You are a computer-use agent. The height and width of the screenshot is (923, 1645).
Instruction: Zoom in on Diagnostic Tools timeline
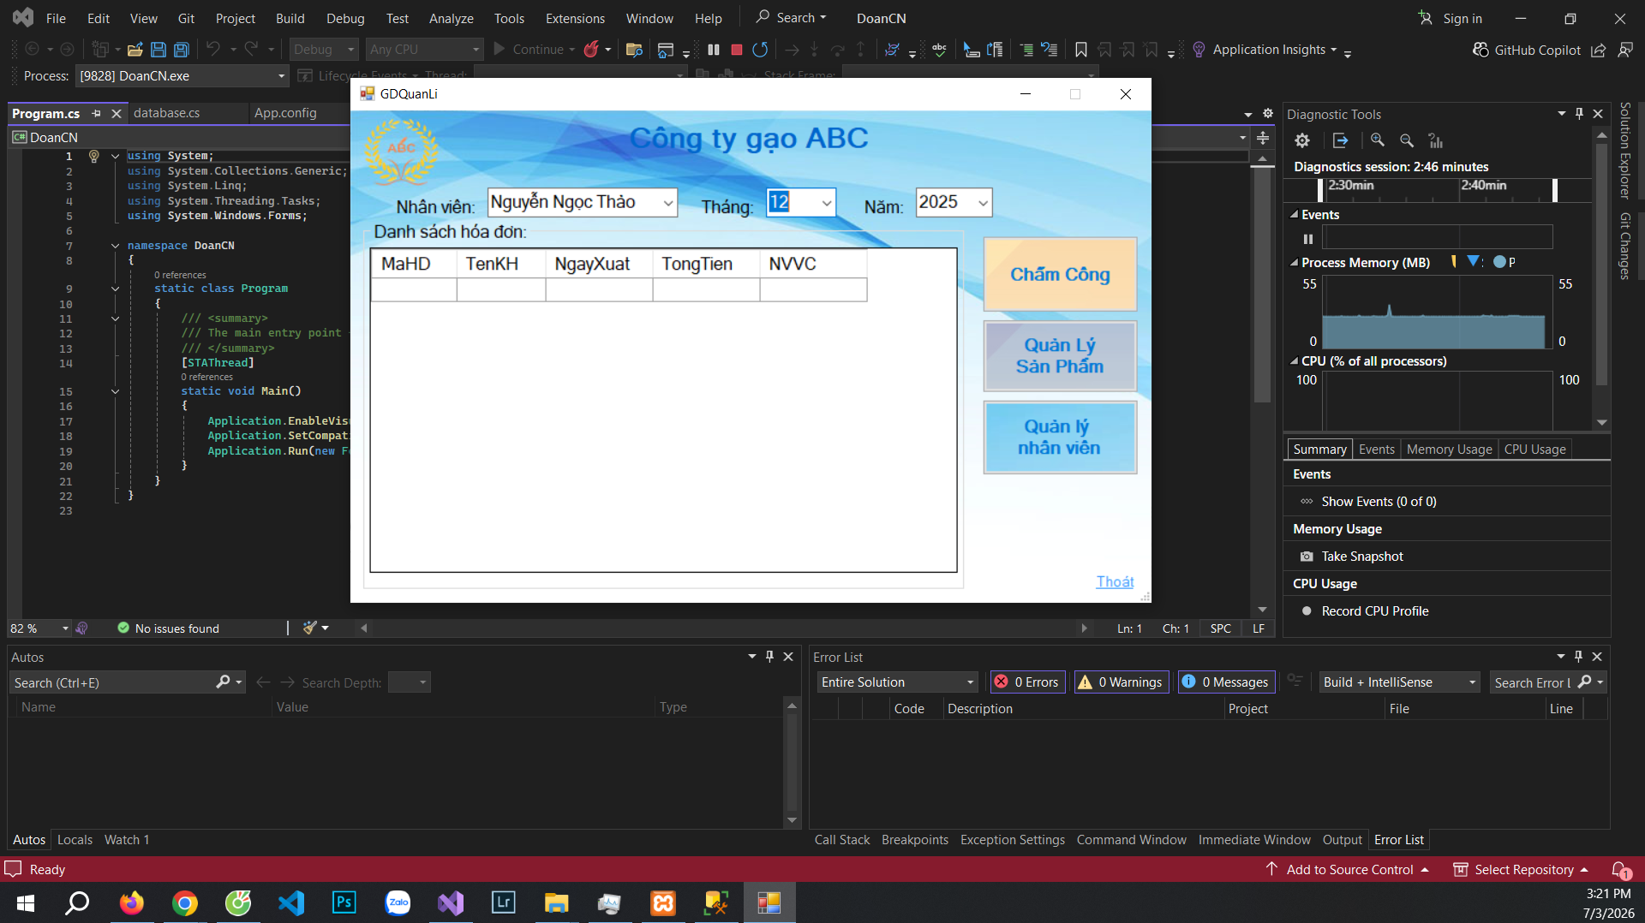pos(1378,140)
